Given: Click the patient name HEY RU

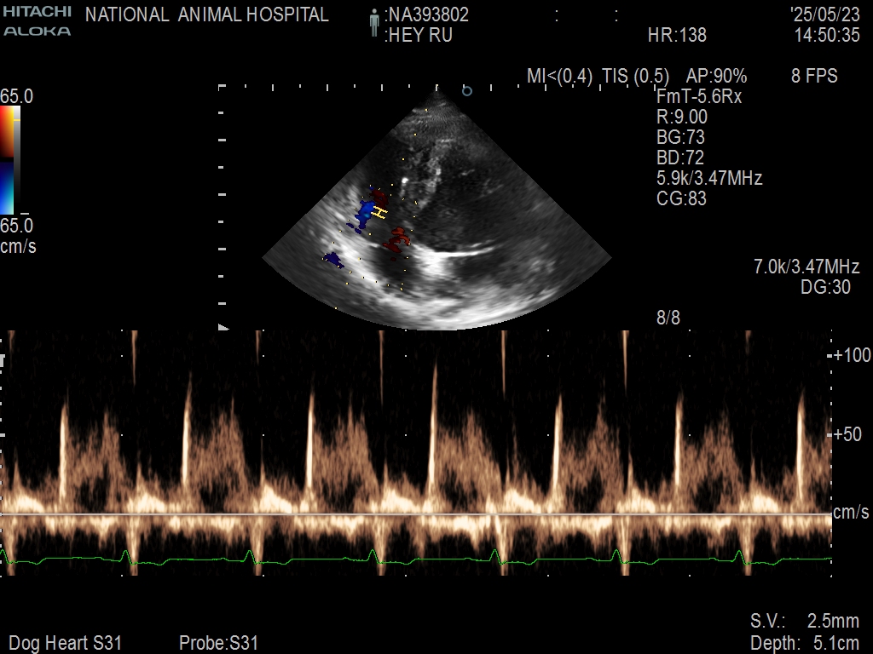Looking at the screenshot, I should 419,36.
